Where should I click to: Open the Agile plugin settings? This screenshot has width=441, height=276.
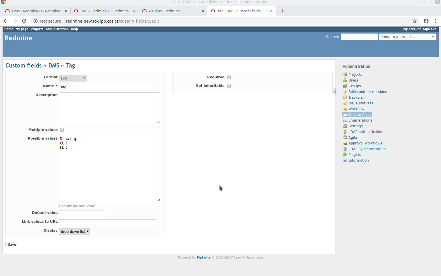click(x=352, y=137)
